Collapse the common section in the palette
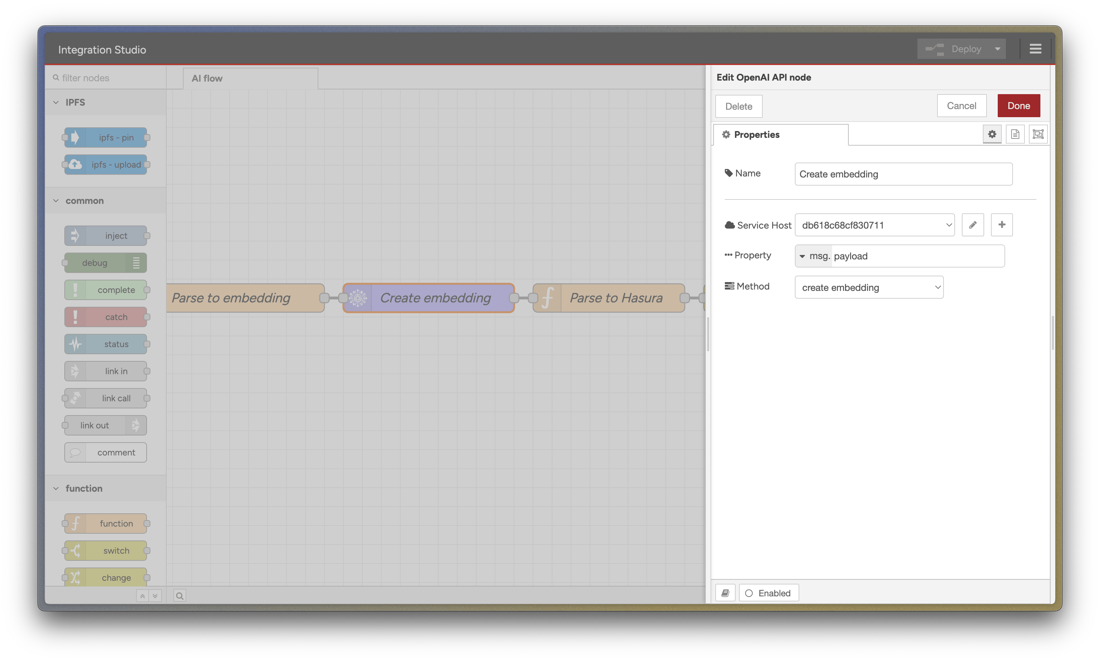Screen dimensions: 1100x661 (x=56, y=200)
